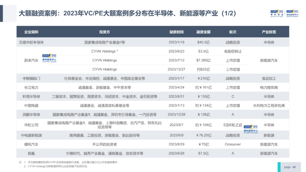Select the round 老股权转让
This screenshot has height=172, width=306.
[233, 51]
